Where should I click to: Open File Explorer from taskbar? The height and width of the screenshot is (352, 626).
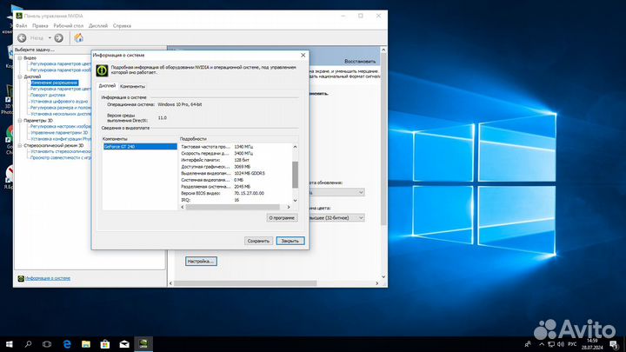click(x=86, y=344)
